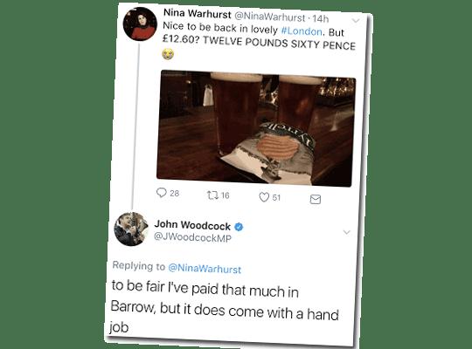Click the 14h tweet timestamp
The width and height of the screenshot is (472, 349).
321,19
